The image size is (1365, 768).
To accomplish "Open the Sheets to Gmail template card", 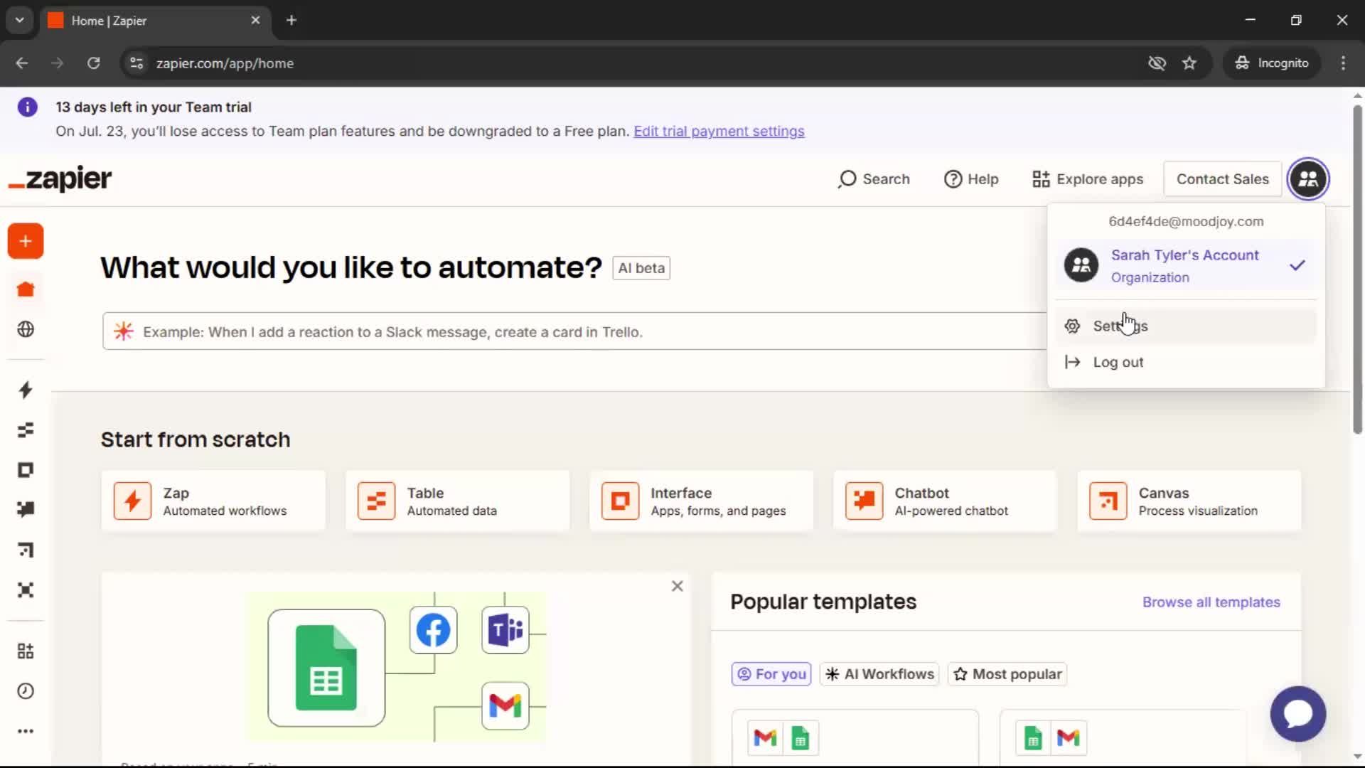I will 1123,738.
